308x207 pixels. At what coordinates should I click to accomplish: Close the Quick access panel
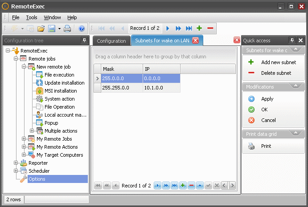click(300, 40)
